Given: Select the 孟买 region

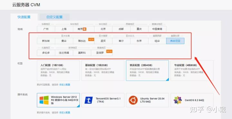Looking at the screenshot, I should [103, 41].
